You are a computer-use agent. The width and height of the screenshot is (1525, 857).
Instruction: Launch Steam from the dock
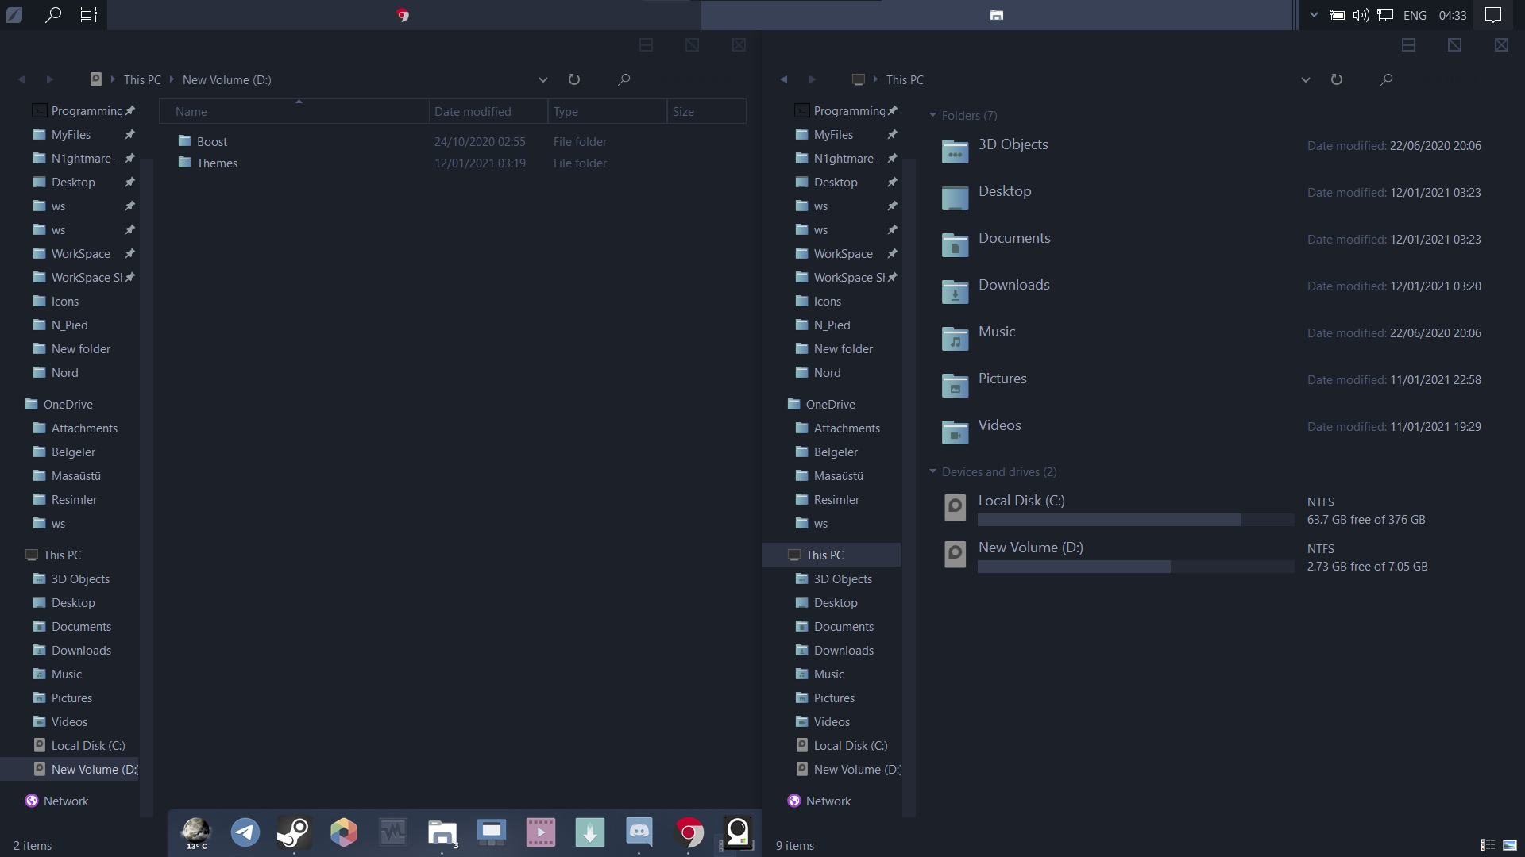[294, 832]
